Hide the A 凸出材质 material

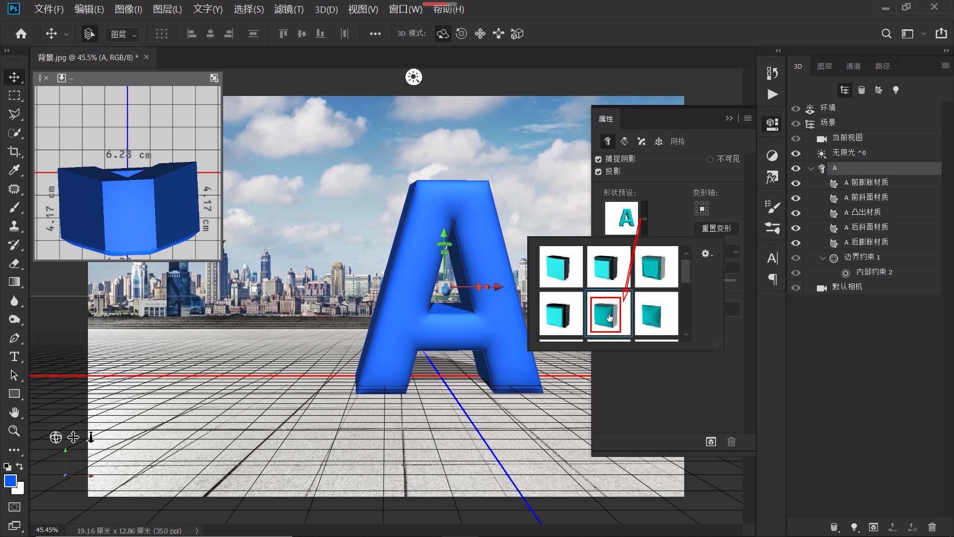796,213
